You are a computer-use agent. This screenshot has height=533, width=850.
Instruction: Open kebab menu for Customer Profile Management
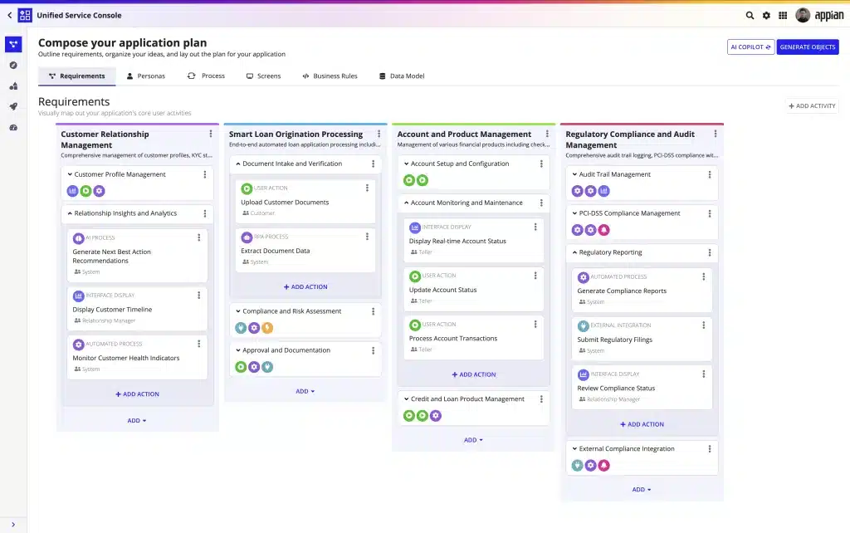[x=204, y=174]
